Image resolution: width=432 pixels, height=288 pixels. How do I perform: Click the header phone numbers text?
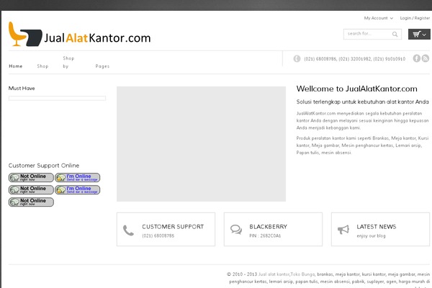tap(354, 59)
